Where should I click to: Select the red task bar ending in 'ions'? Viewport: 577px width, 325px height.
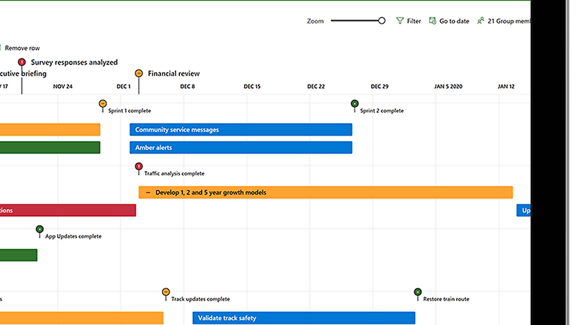(x=68, y=210)
